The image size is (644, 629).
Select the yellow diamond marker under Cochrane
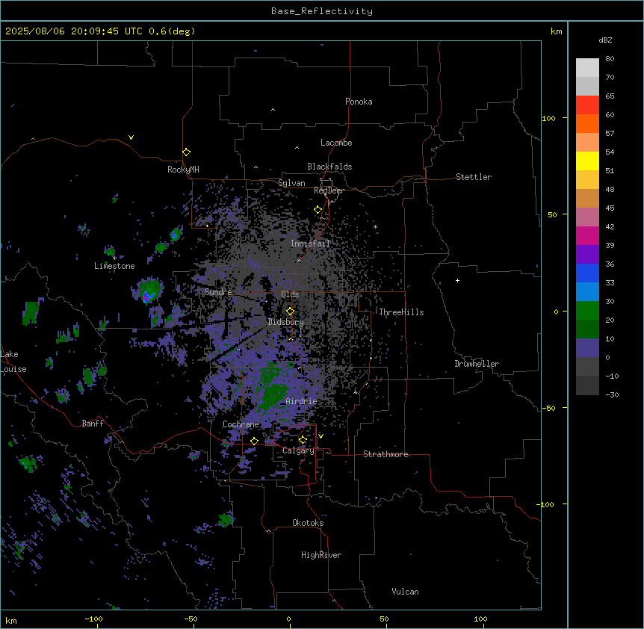[x=254, y=441]
